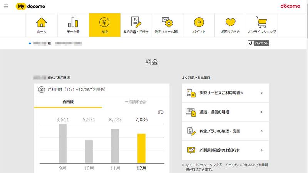
Task: Click chevron on 料金プランの確認・変更 row
Action: pos(261,131)
